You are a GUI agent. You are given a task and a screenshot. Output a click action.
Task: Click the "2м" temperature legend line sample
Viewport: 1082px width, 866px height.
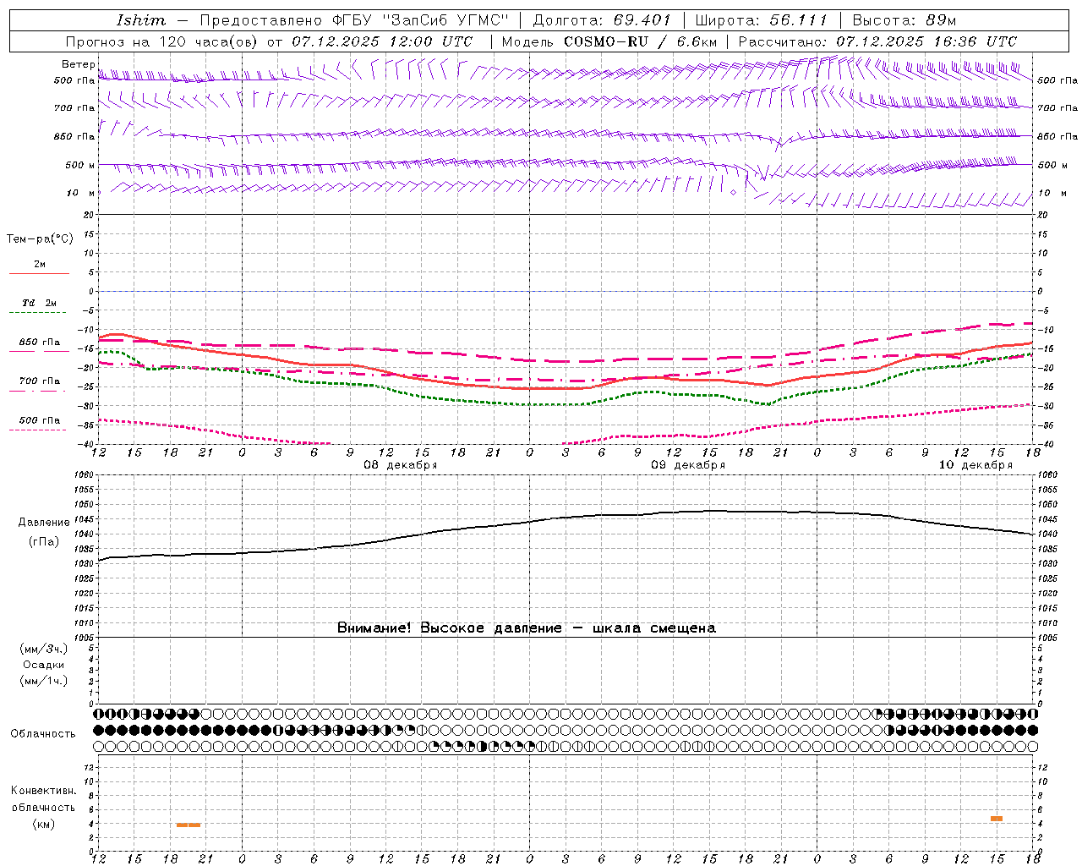(x=39, y=274)
